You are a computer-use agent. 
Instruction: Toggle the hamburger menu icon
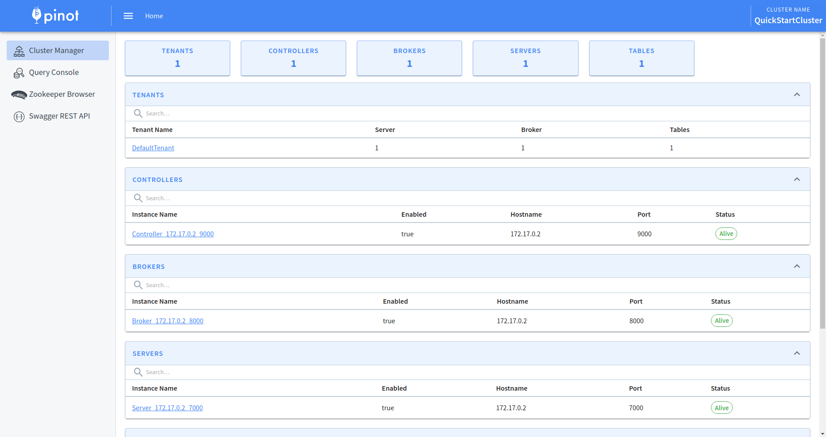click(x=128, y=16)
